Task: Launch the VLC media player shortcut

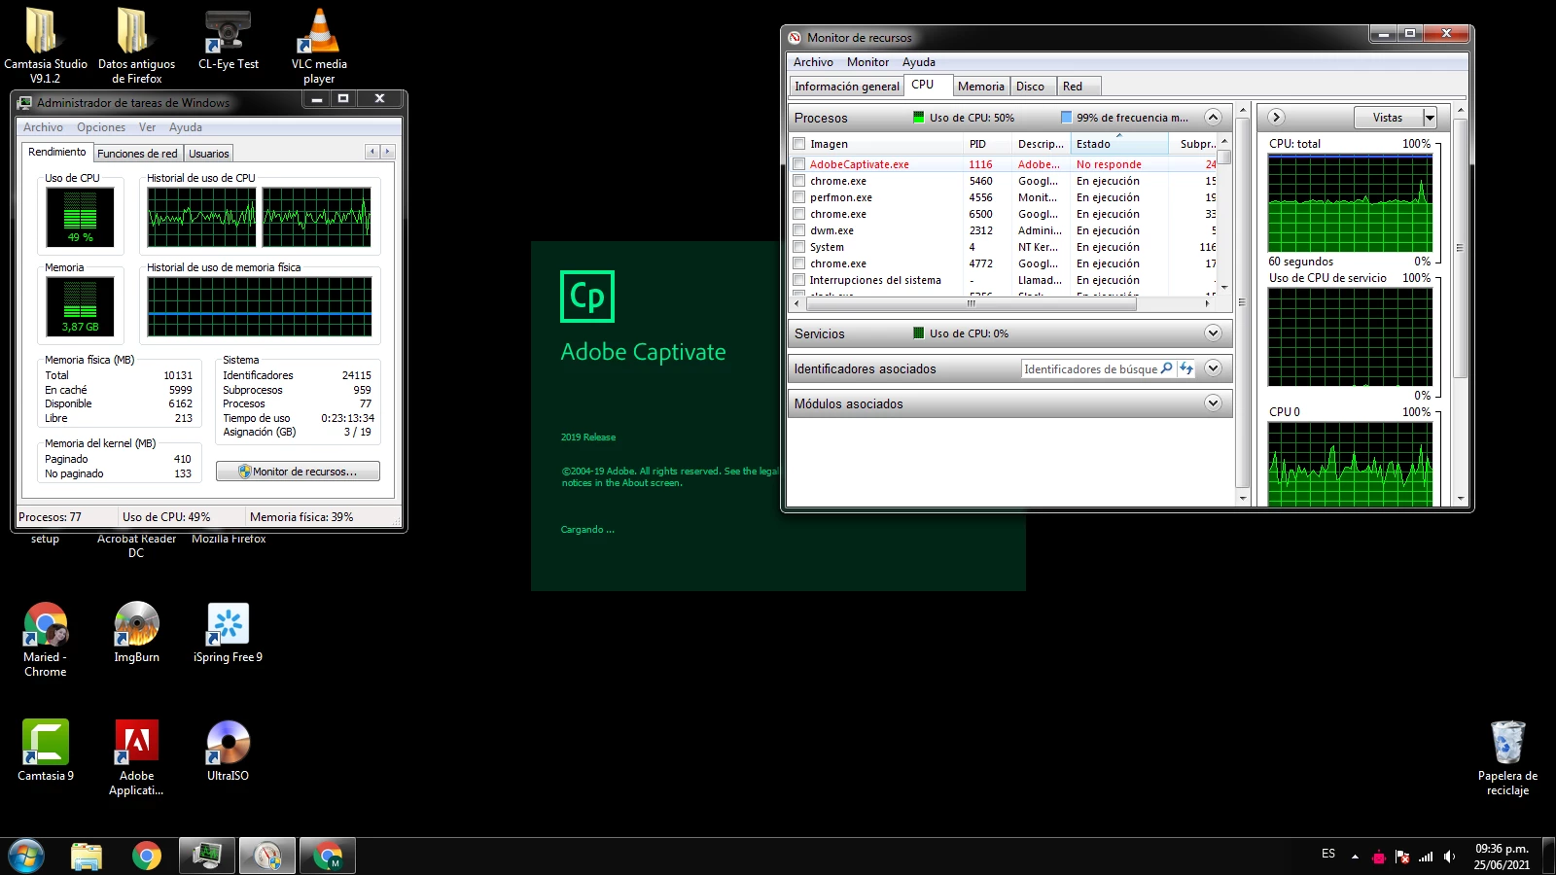Action: (319, 45)
